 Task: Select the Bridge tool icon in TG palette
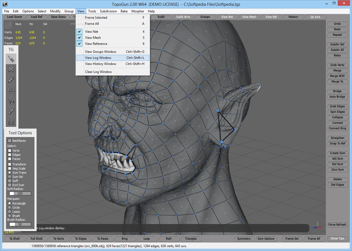click(11, 90)
